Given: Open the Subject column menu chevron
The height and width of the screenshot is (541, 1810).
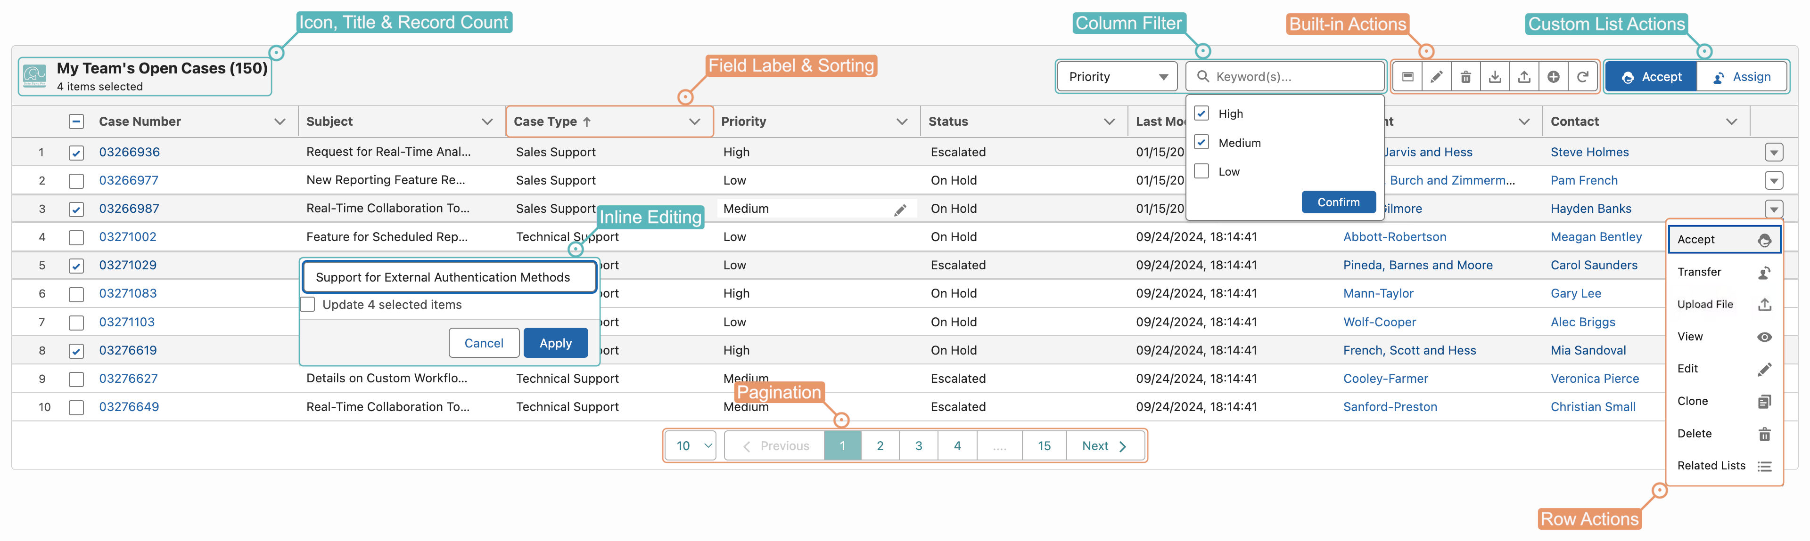Looking at the screenshot, I should (x=487, y=122).
